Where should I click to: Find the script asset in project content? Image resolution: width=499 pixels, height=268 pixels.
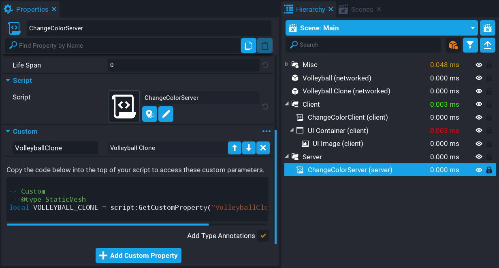(x=149, y=114)
